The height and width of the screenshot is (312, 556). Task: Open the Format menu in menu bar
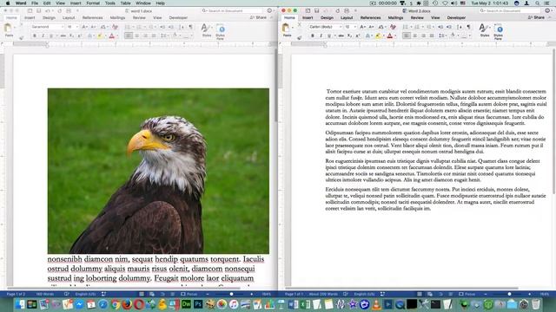[x=93, y=3]
